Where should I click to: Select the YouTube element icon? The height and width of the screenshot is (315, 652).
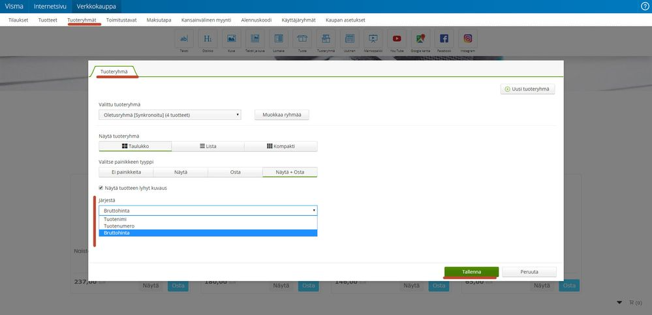click(x=397, y=38)
